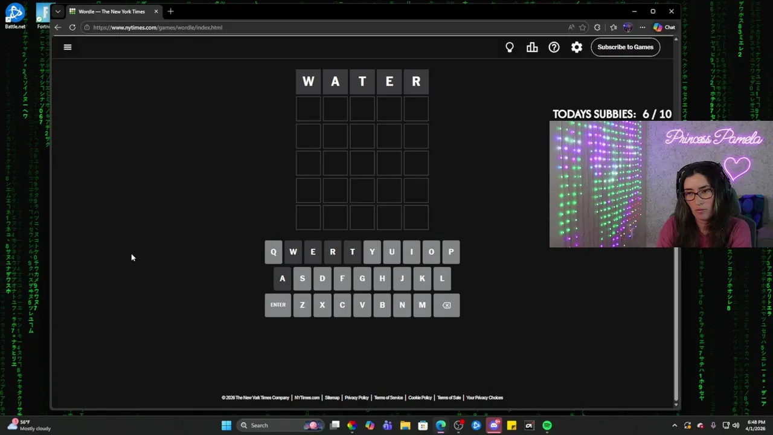This screenshot has height=435, width=773.
Task: Open Wordle settings gear icon
Action: coord(577,47)
